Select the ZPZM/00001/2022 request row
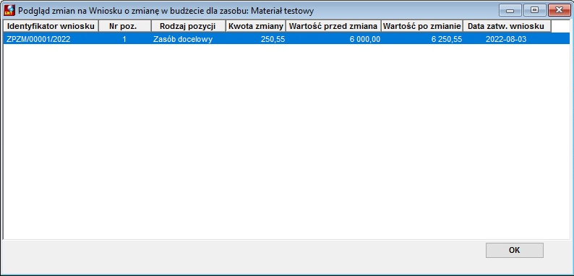The image size is (574, 276). 287,39
